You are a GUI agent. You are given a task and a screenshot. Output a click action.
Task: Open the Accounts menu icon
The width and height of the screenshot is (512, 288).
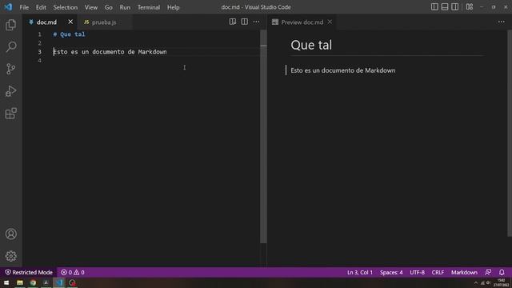click(x=10, y=234)
